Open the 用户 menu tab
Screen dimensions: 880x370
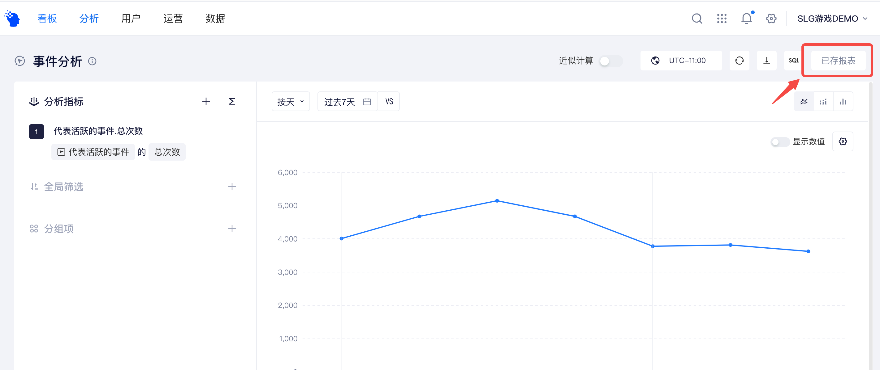pyautogui.click(x=131, y=19)
